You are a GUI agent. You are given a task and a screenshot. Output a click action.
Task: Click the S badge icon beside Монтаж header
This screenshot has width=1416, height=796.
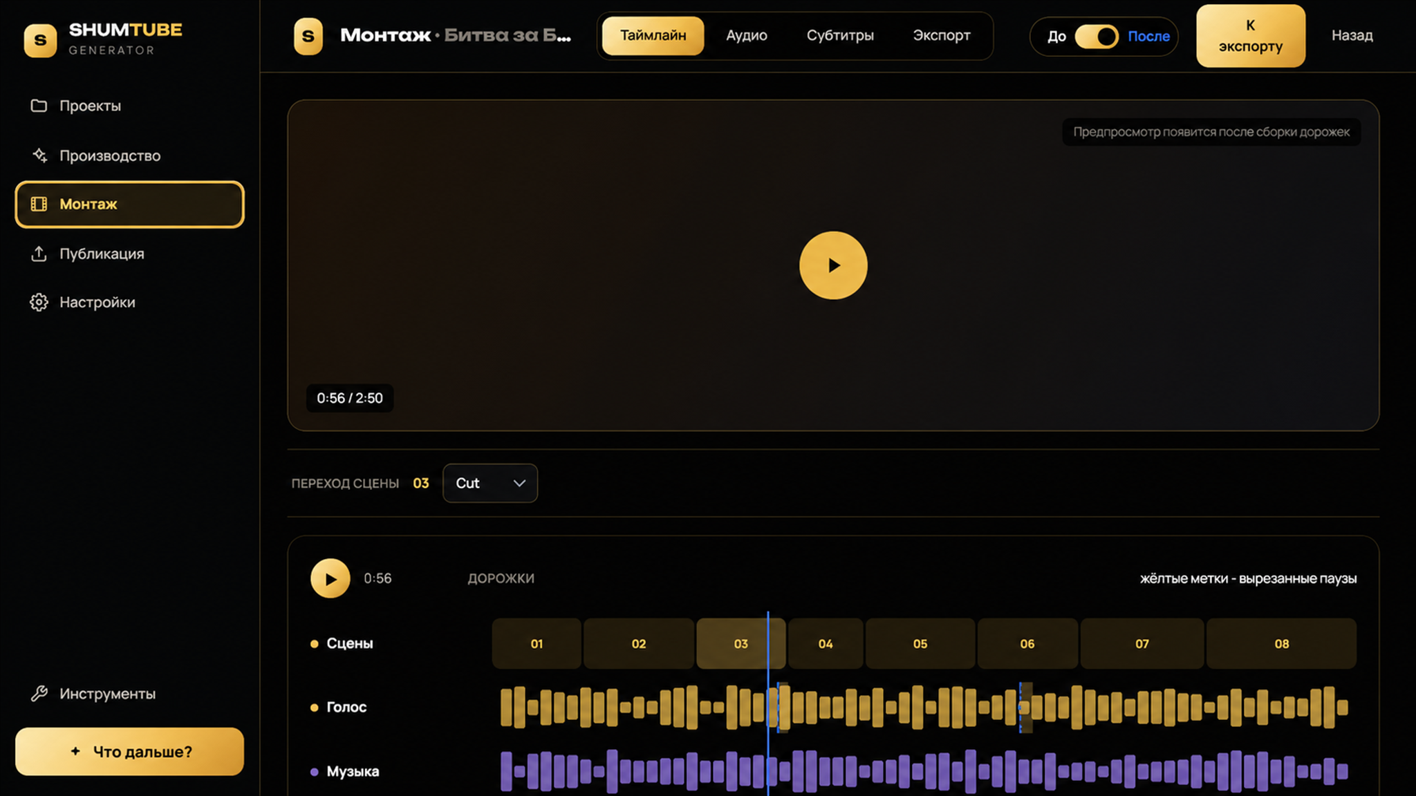[x=308, y=36]
